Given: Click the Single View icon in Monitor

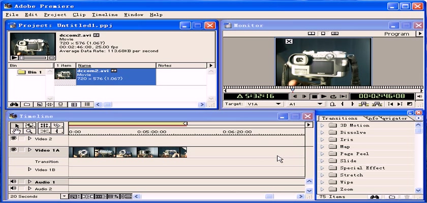Looking at the screenshot, I should click(323, 33).
